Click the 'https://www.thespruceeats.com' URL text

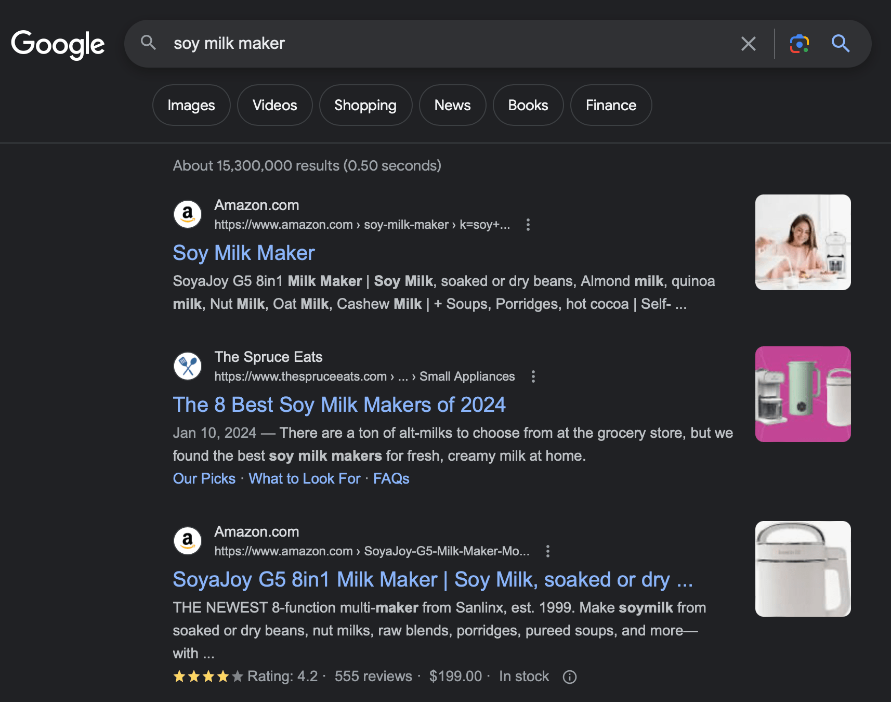coord(300,376)
